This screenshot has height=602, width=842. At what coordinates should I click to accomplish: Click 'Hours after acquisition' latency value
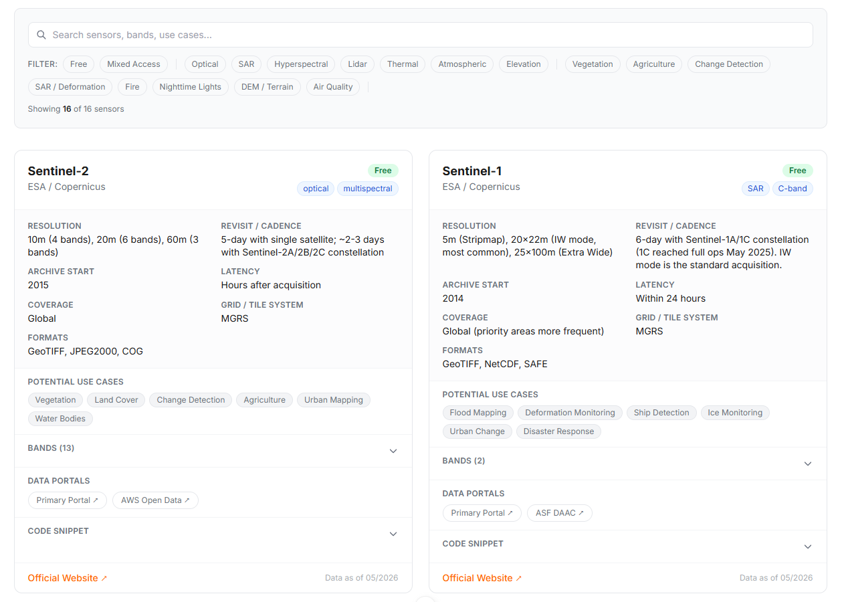271,285
